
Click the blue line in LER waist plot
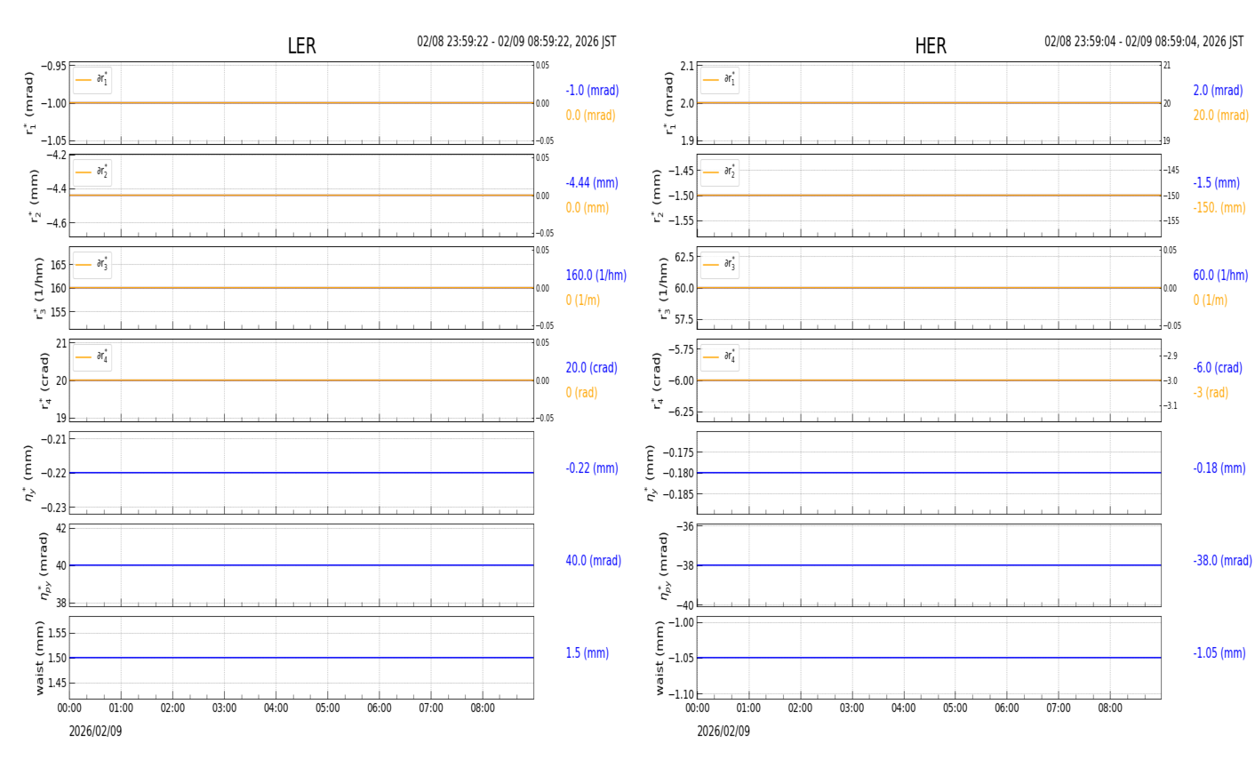click(x=301, y=658)
